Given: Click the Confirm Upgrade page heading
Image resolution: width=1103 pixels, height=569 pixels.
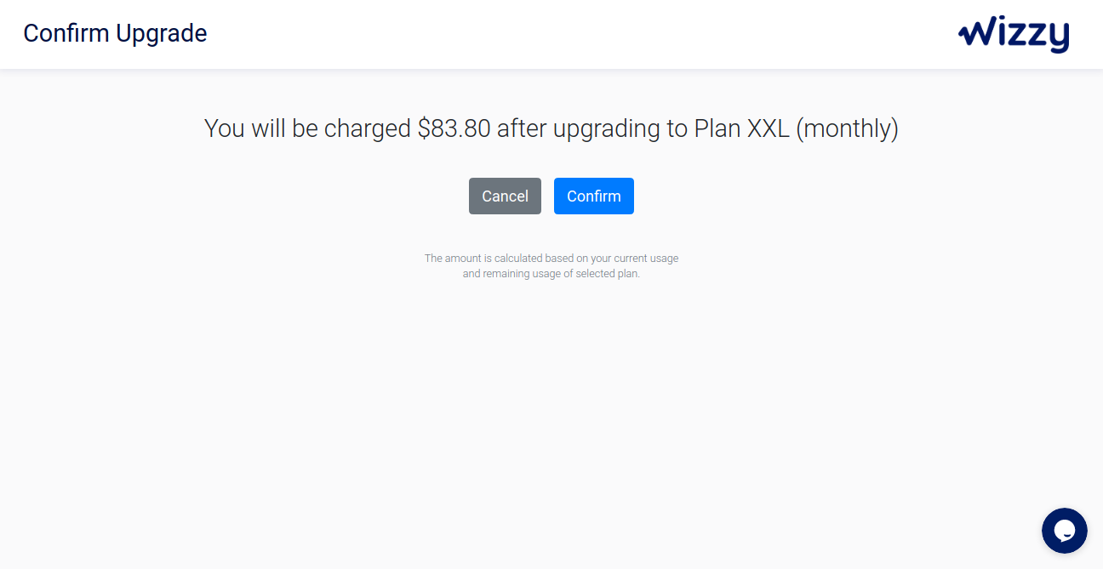Looking at the screenshot, I should (x=115, y=33).
